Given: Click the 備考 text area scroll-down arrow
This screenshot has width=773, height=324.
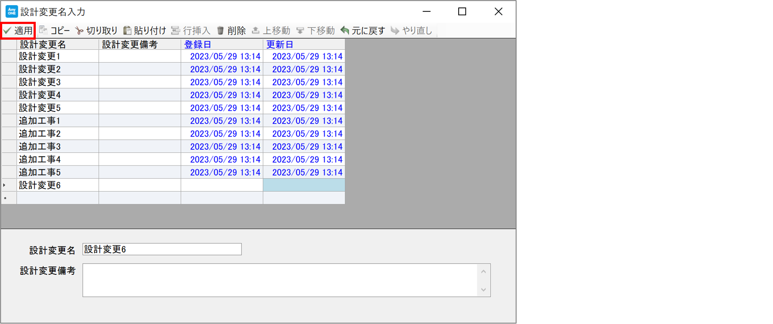Looking at the screenshot, I should [484, 290].
